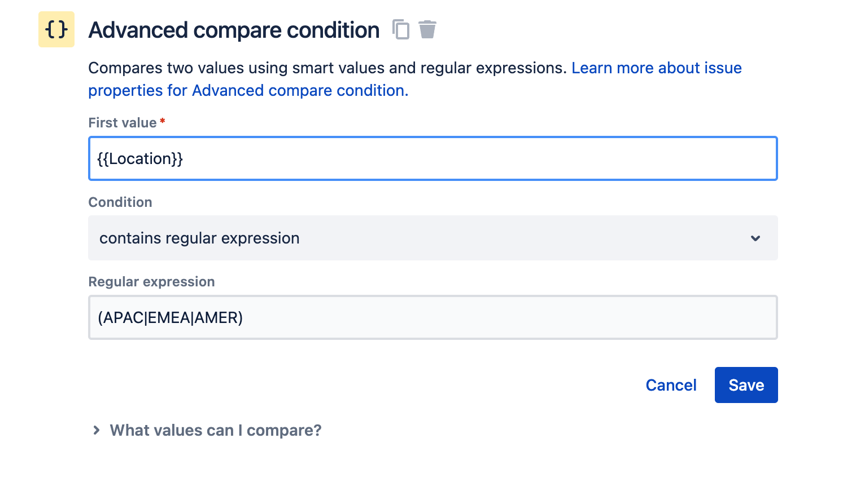The height and width of the screenshot is (478, 856).
Task: Click the Condition dropdown chevron arrow
Action: pyautogui.click(x=755, y=238)
